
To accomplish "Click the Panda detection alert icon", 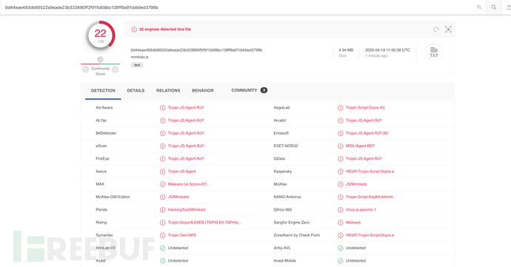I will click(163, 210).
